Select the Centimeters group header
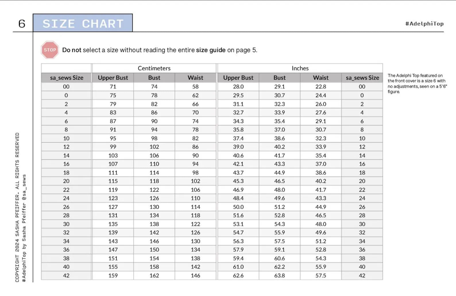The height and width of the screenshot is (296, 456). pyautogui.click(x=154, y=68)
